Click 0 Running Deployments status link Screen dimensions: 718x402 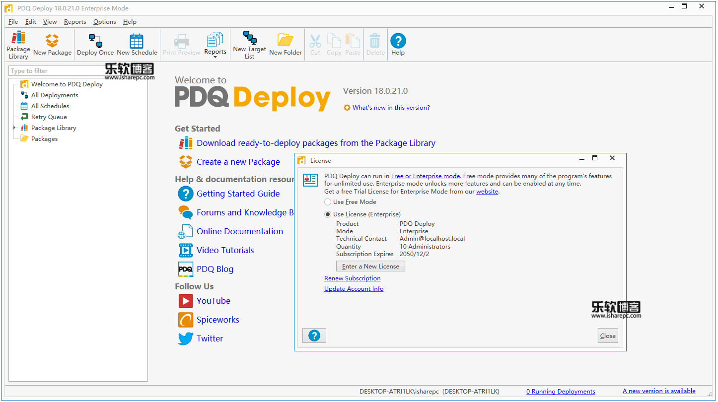point(561,392)
